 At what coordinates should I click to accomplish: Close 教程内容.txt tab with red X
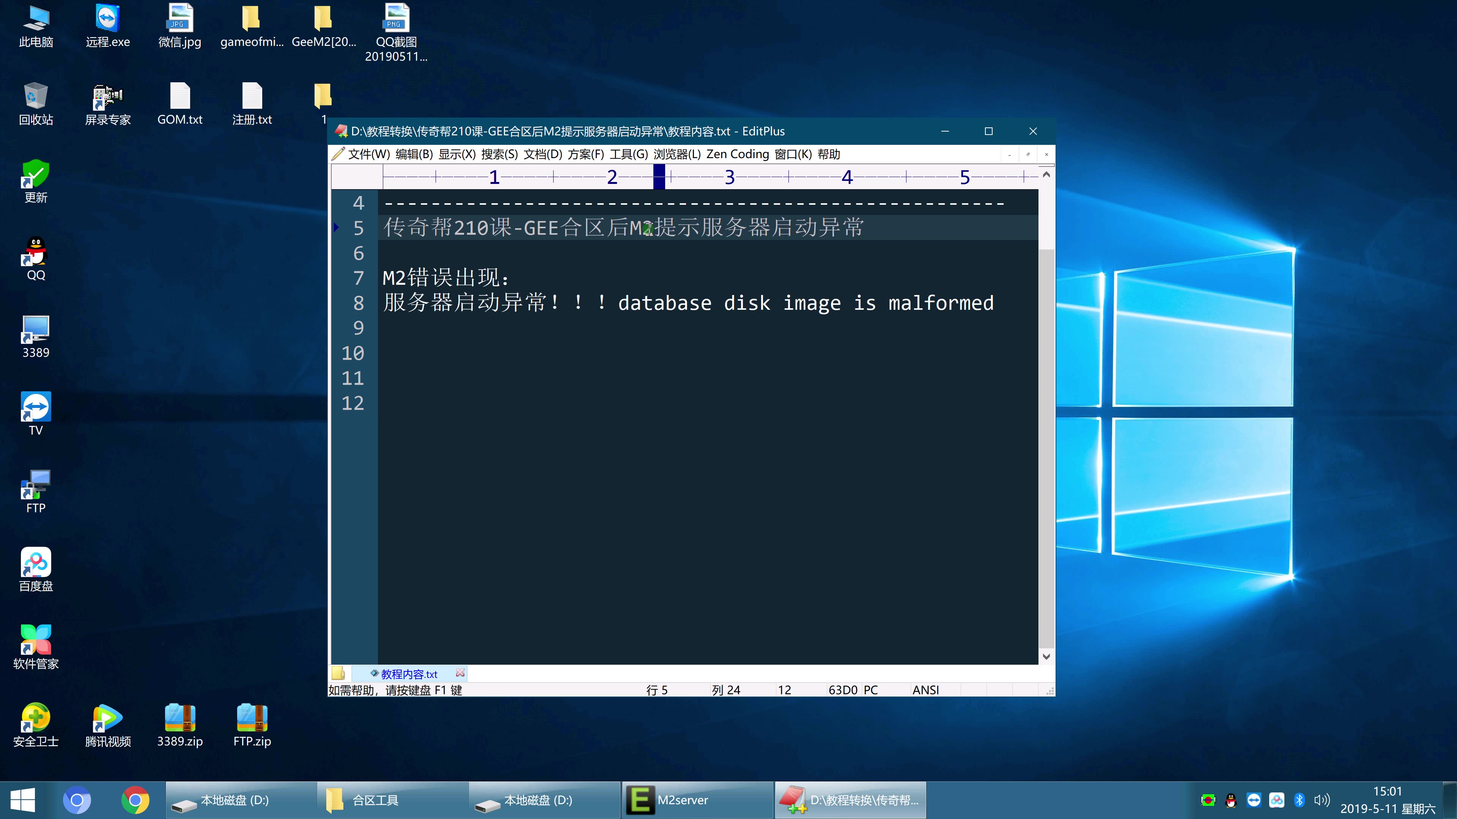460,673
